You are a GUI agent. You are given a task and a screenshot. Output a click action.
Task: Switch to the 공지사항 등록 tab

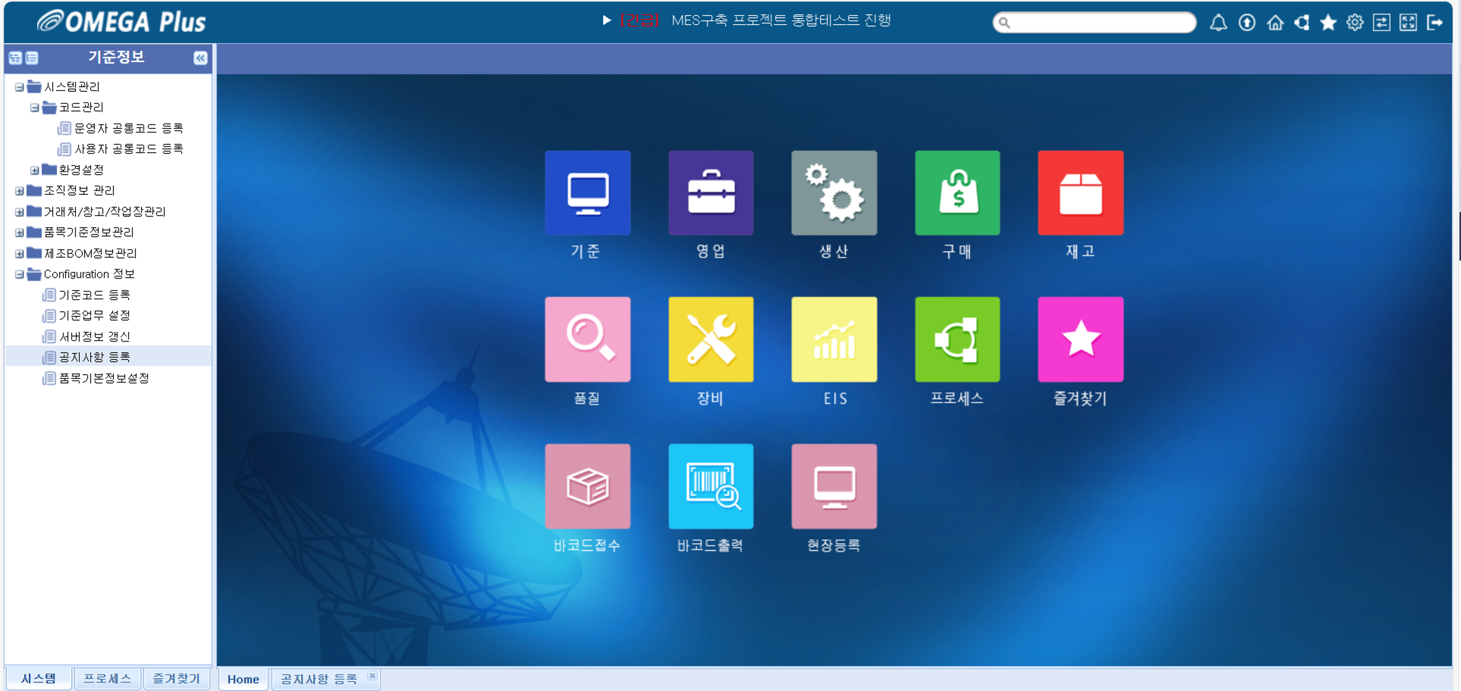coord(319,679)
